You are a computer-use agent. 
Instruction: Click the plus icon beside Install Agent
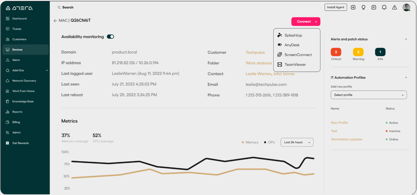click(353, 7)
